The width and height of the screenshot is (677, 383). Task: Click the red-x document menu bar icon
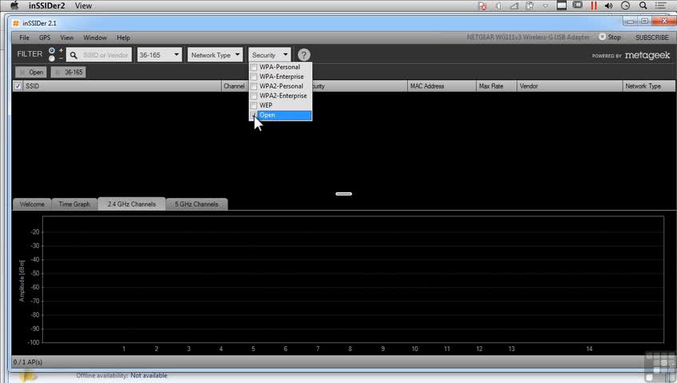482,6
